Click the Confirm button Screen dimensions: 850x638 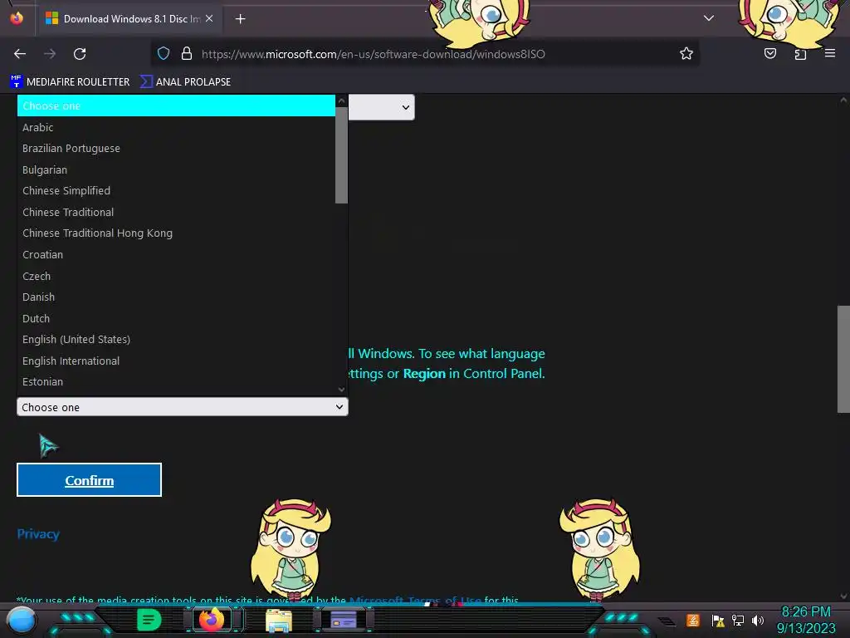pyautogui.click(x=89, y=480)
